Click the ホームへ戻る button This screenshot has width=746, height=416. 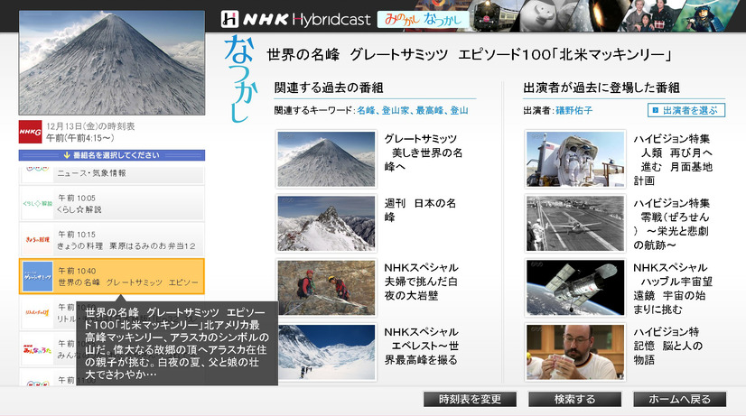679,399
